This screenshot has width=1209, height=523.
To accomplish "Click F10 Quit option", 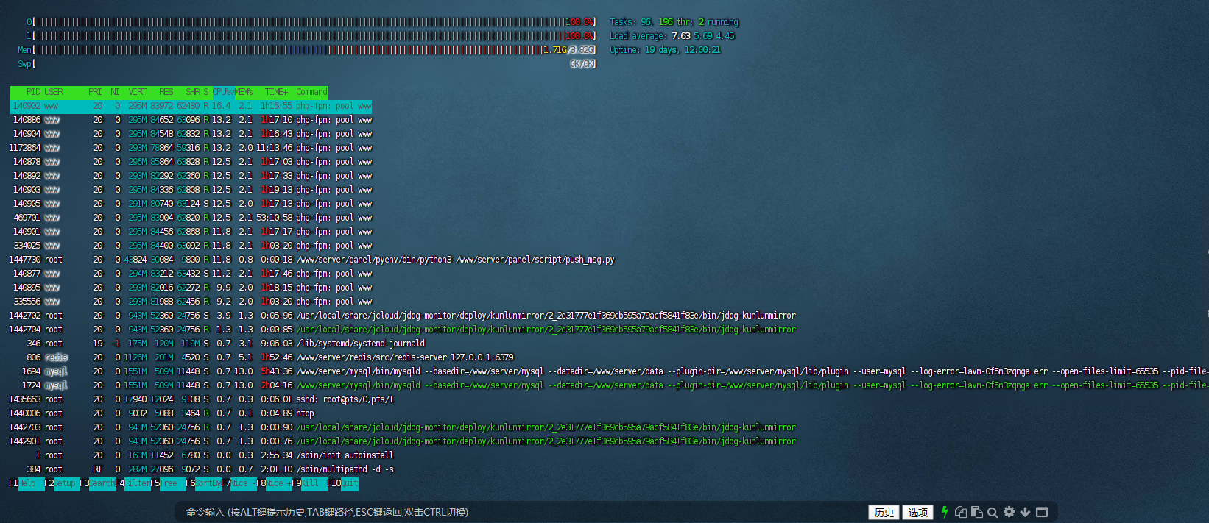I will [343, 483].
